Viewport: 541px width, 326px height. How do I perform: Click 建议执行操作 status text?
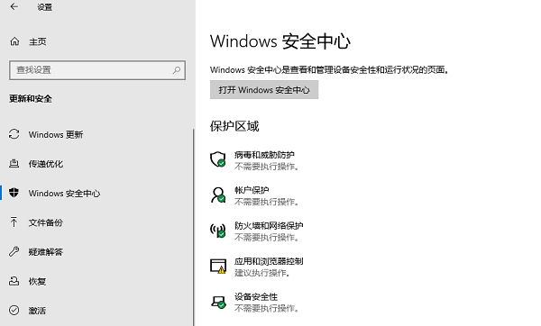(x=262, y=273)
